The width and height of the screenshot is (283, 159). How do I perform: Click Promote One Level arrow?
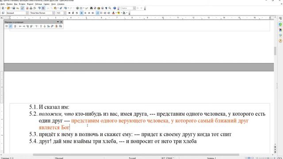point(20,26)
